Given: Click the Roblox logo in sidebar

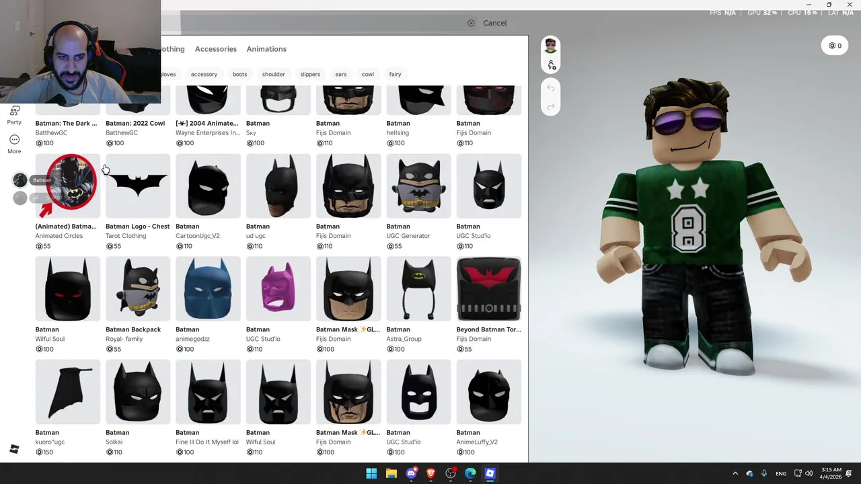Looking at the screenshot, I should (14, 449).
